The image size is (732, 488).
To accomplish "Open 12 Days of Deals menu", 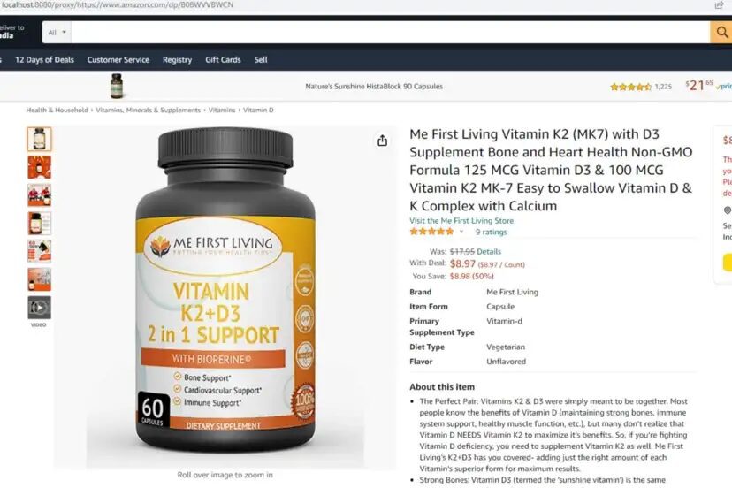I will (44, 60).
